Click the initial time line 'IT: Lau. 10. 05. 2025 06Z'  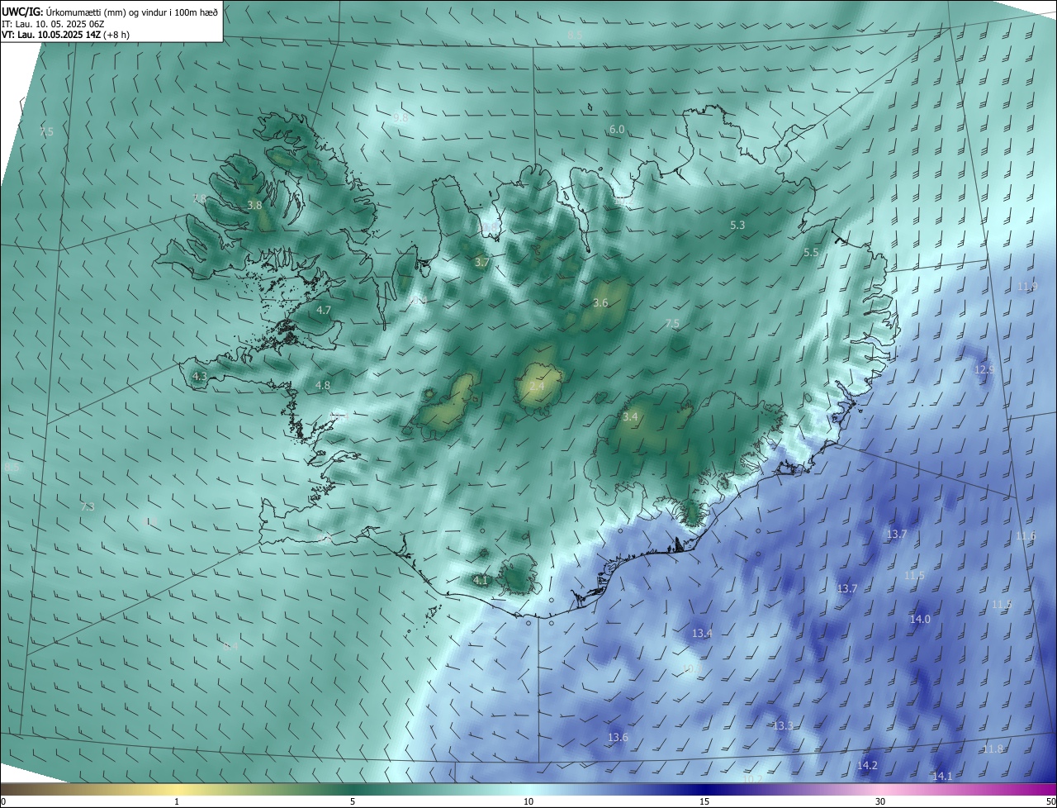click(55, 23)
